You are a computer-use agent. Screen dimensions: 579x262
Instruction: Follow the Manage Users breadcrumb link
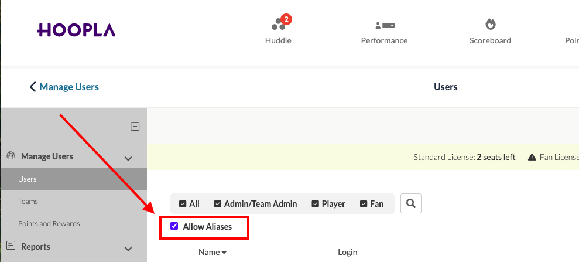(x=69, y=87)
